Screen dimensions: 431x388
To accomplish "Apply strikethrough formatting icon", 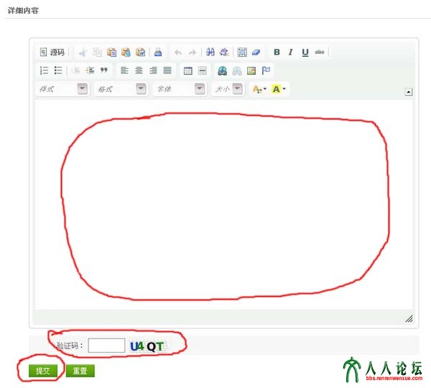I will [320, 52].
